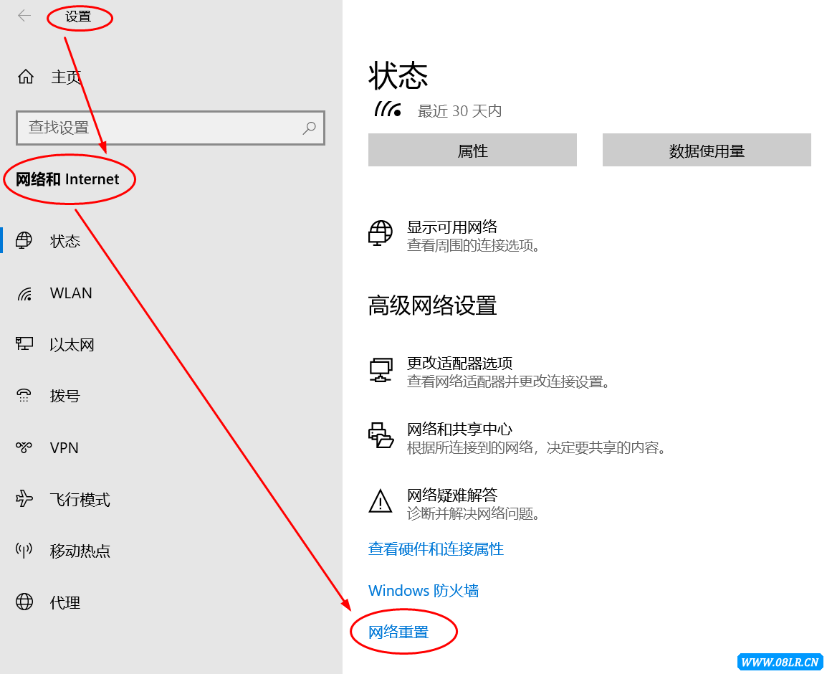827x674 pixels.
Task: Click the 查看周围的连接选项 description
Action: (x=474, y=245)
